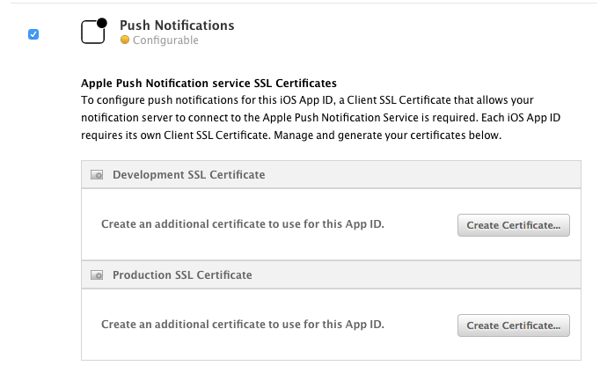The width and height of the screenshot is (600, 373).
Task: Click the Development SSL Certificate header icon
Action: pyautogui.click(x=97, y=175)
